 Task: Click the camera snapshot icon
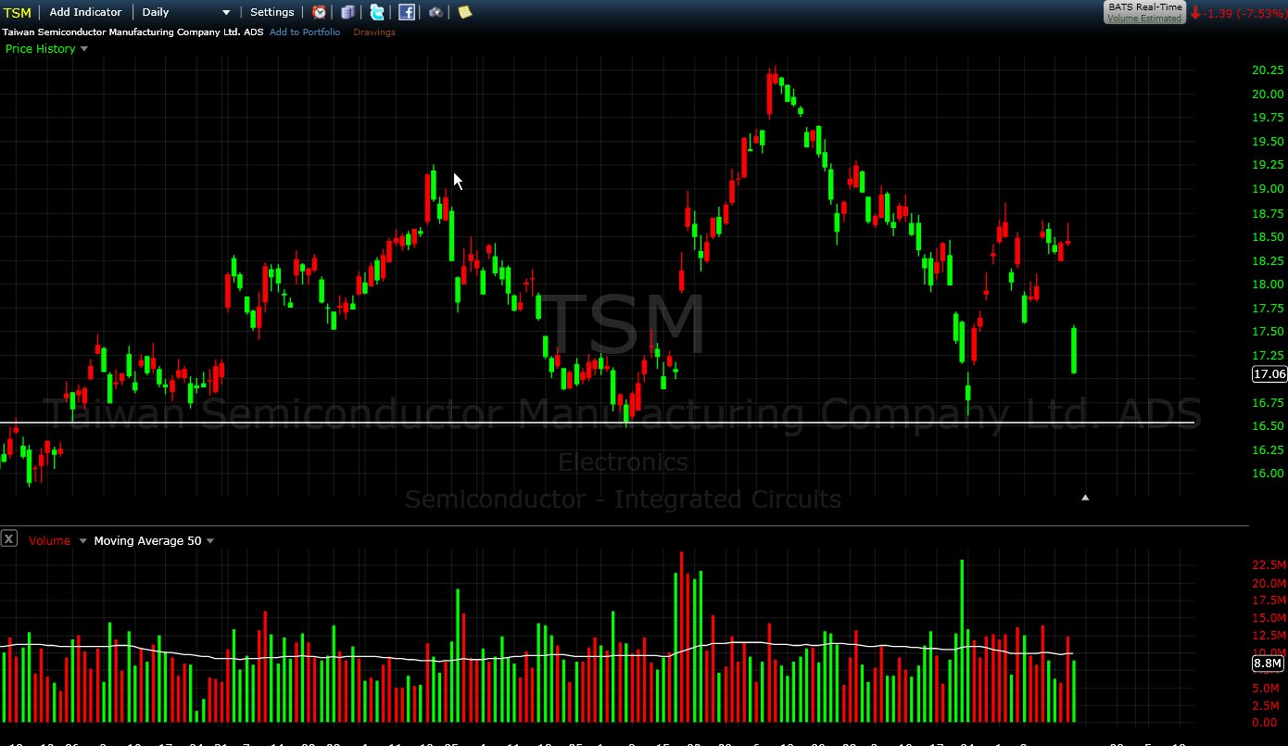(x=436, y=12)
